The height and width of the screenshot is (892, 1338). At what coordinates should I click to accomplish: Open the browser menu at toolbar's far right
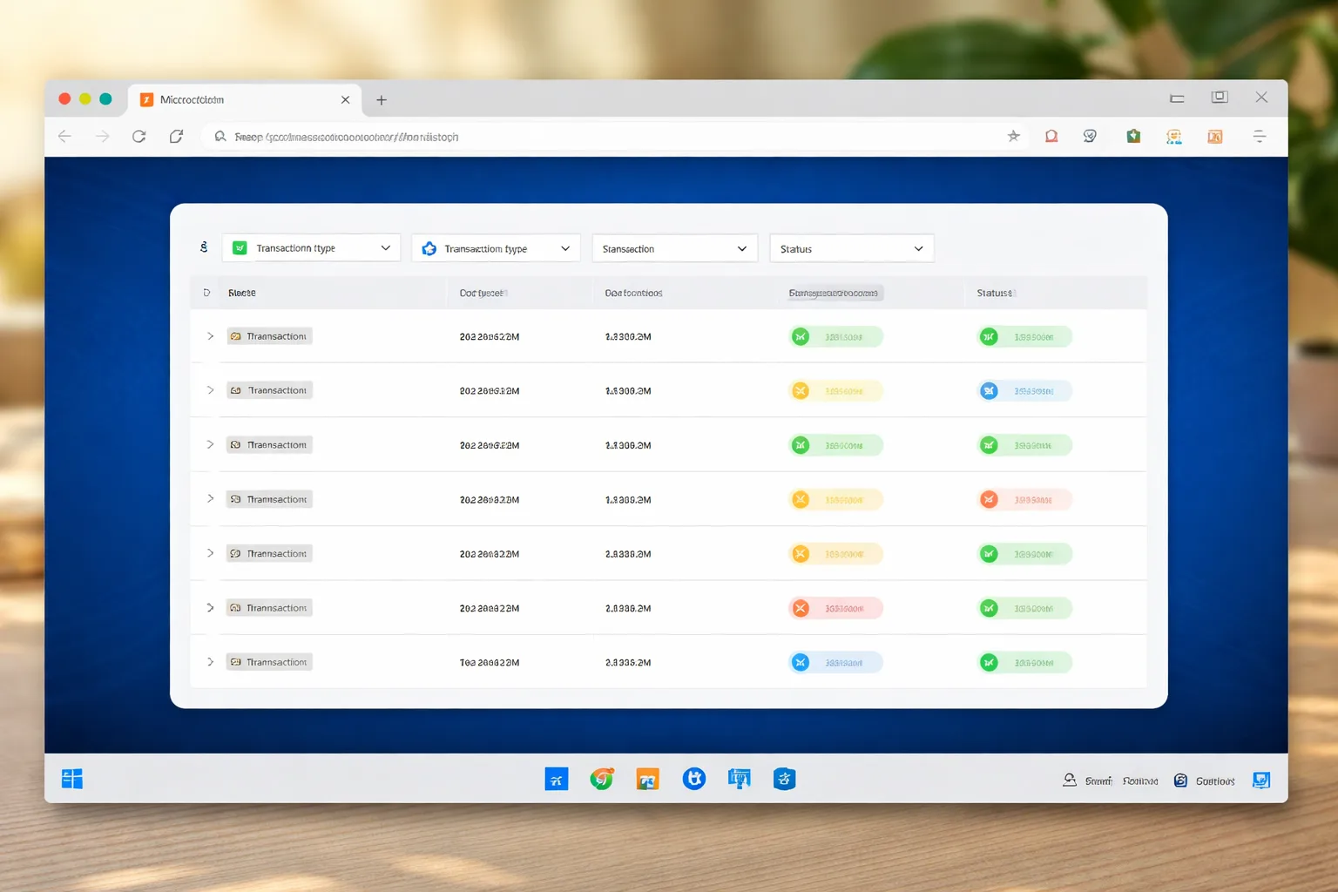(x=1260, y=136)
